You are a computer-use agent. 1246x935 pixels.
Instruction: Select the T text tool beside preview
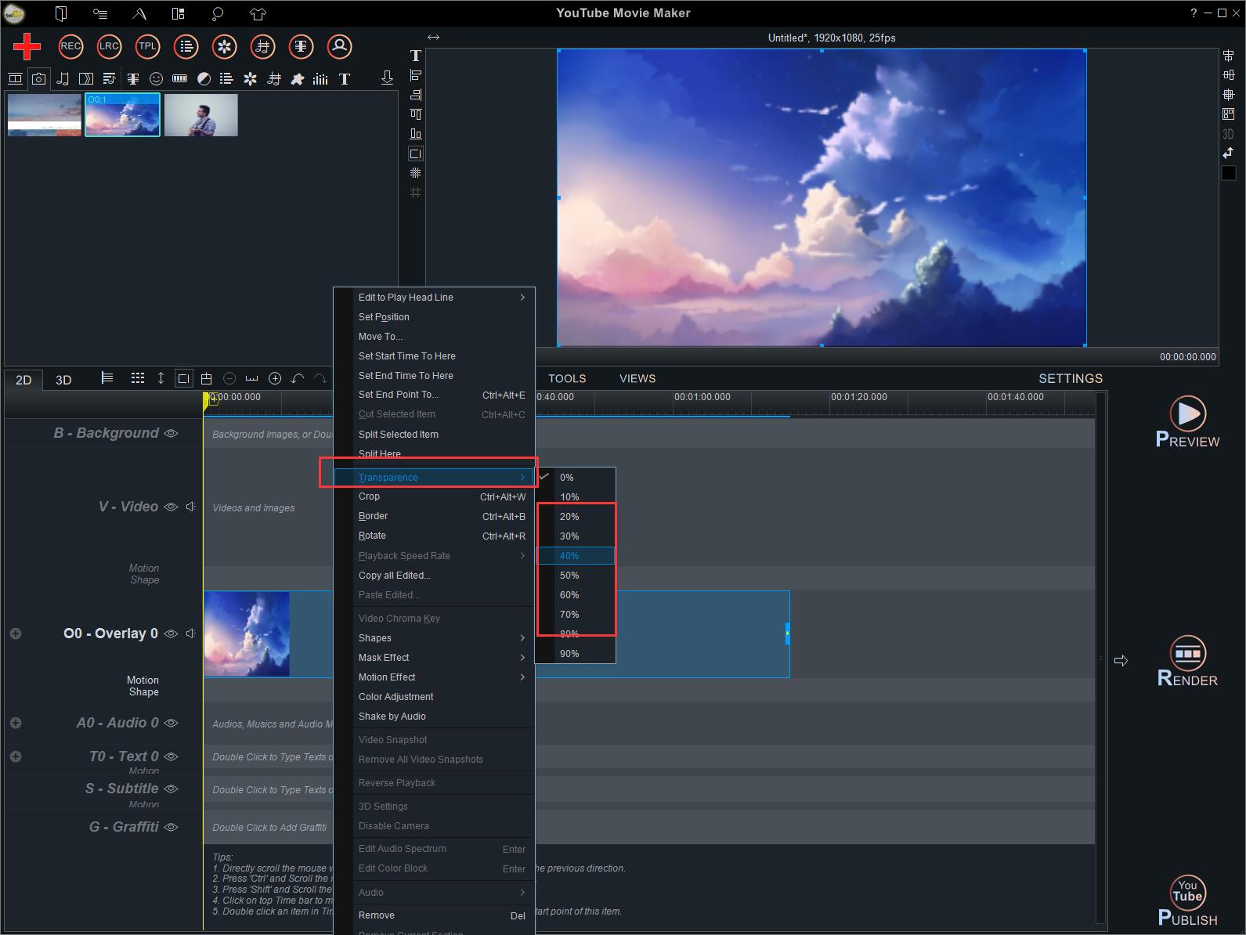click(x=416, y=56)
